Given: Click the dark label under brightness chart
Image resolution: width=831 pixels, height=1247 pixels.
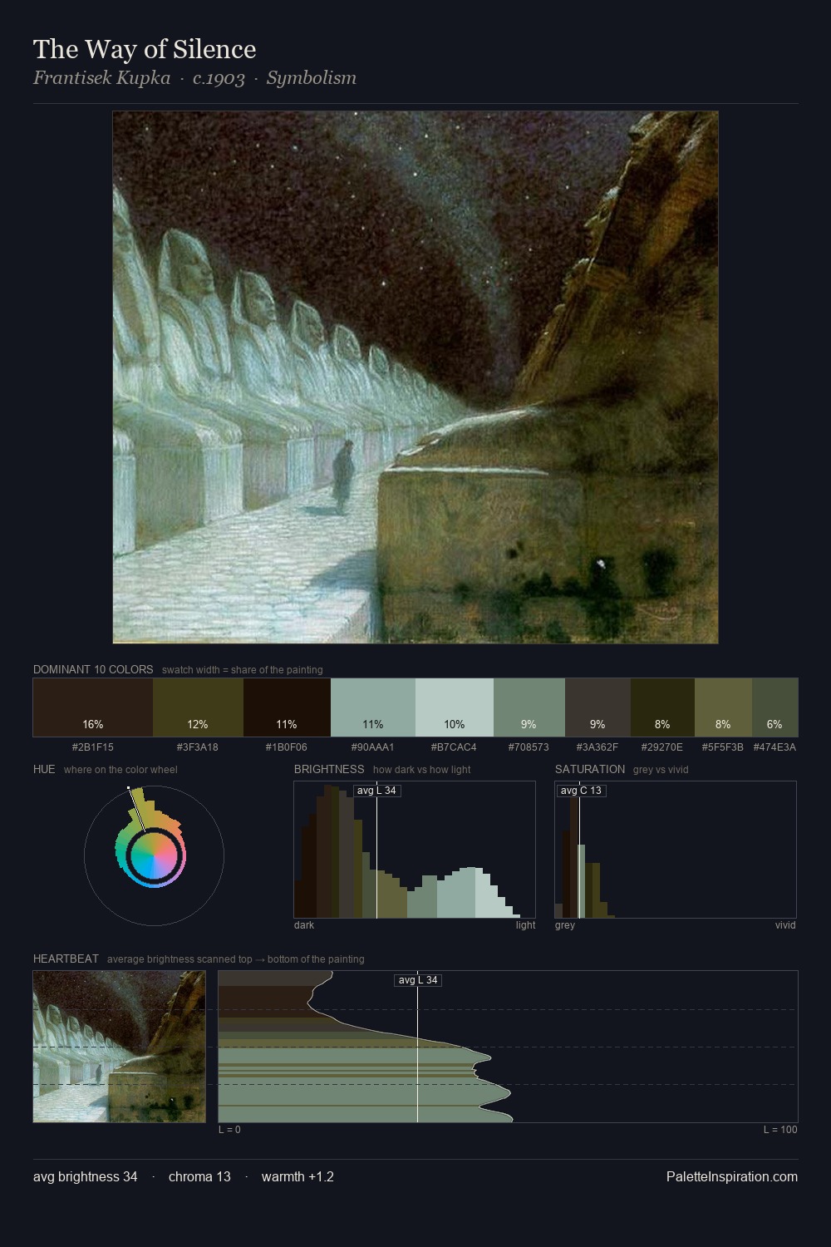Looking at the screenshot, I should pyautogui.click(x=304, y=925).
